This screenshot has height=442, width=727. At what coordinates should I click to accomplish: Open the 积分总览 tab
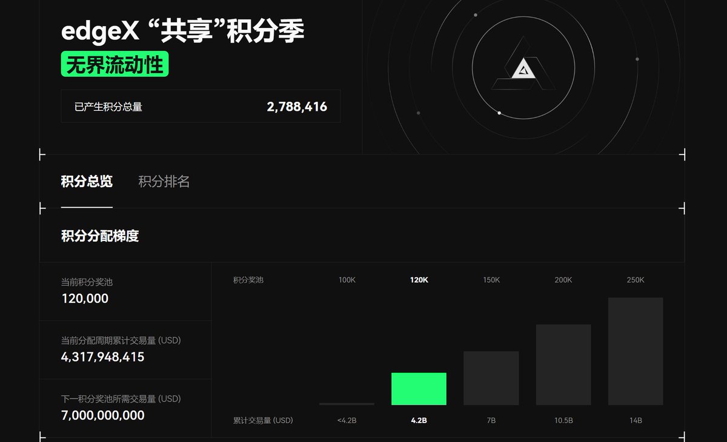tap(87, 182)
